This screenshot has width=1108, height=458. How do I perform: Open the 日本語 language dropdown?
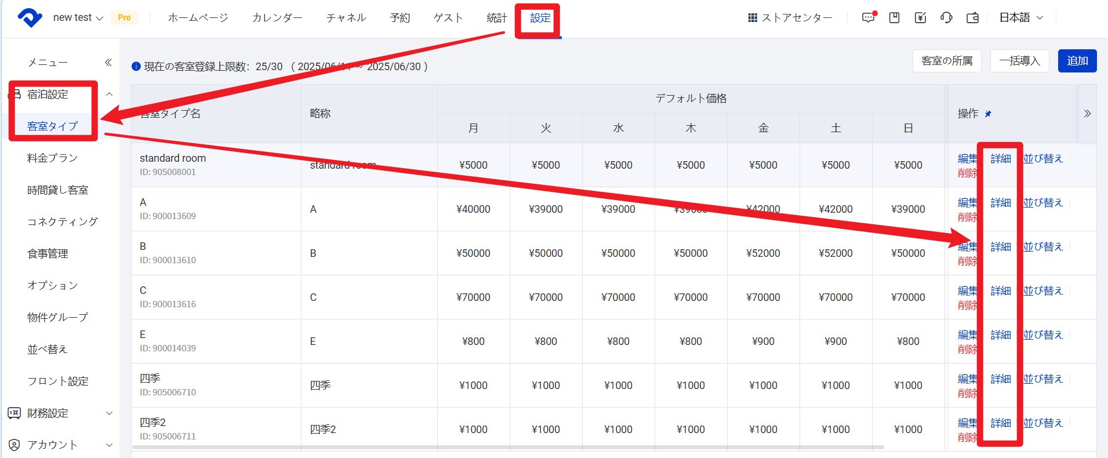point(1021,17)
